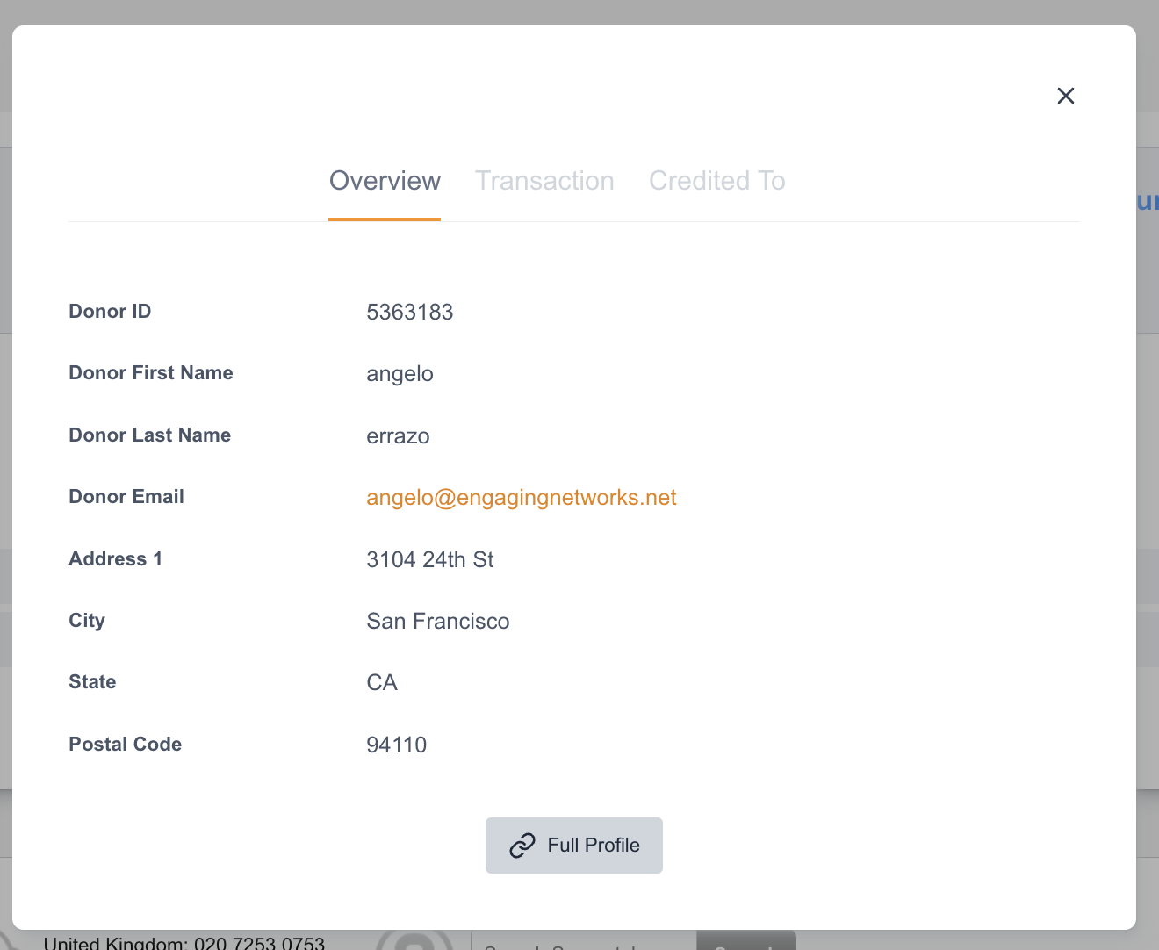Click the Postal Code field label
Image resolution: width=1159 pixels, height=950 pixels.
[x=126, y=745]
